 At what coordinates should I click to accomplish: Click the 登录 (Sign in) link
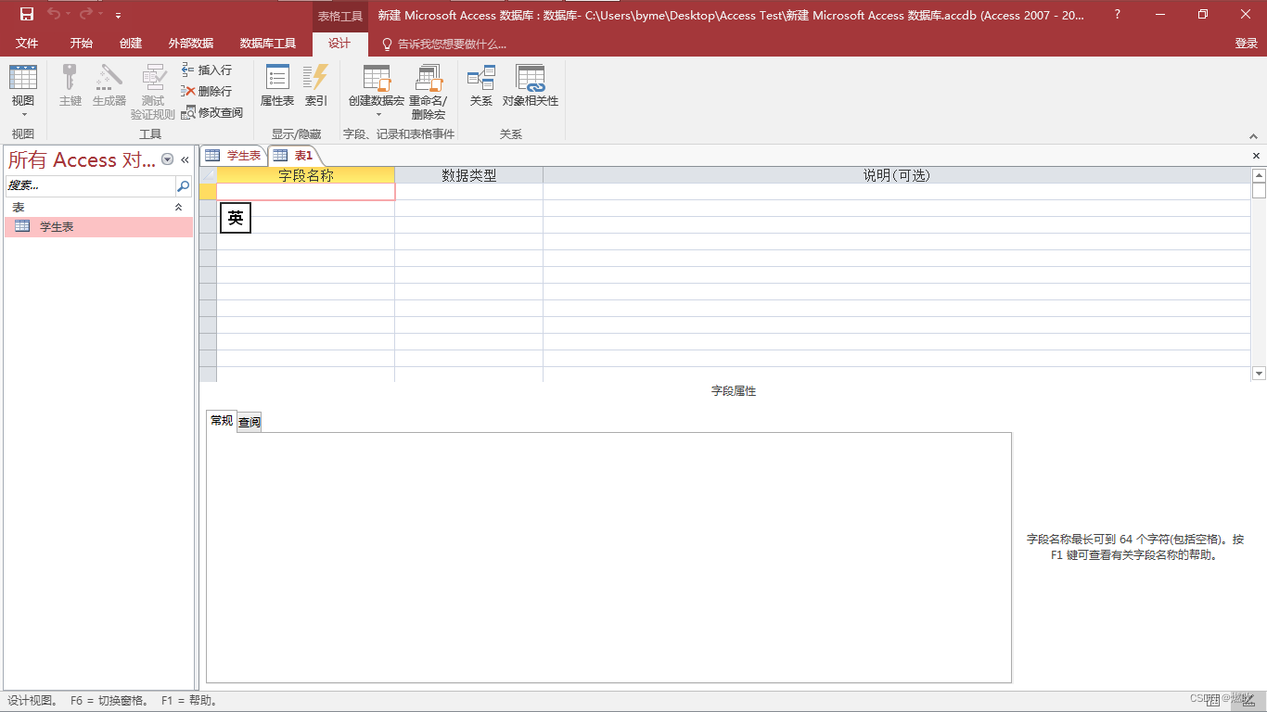click(1246, 44)
